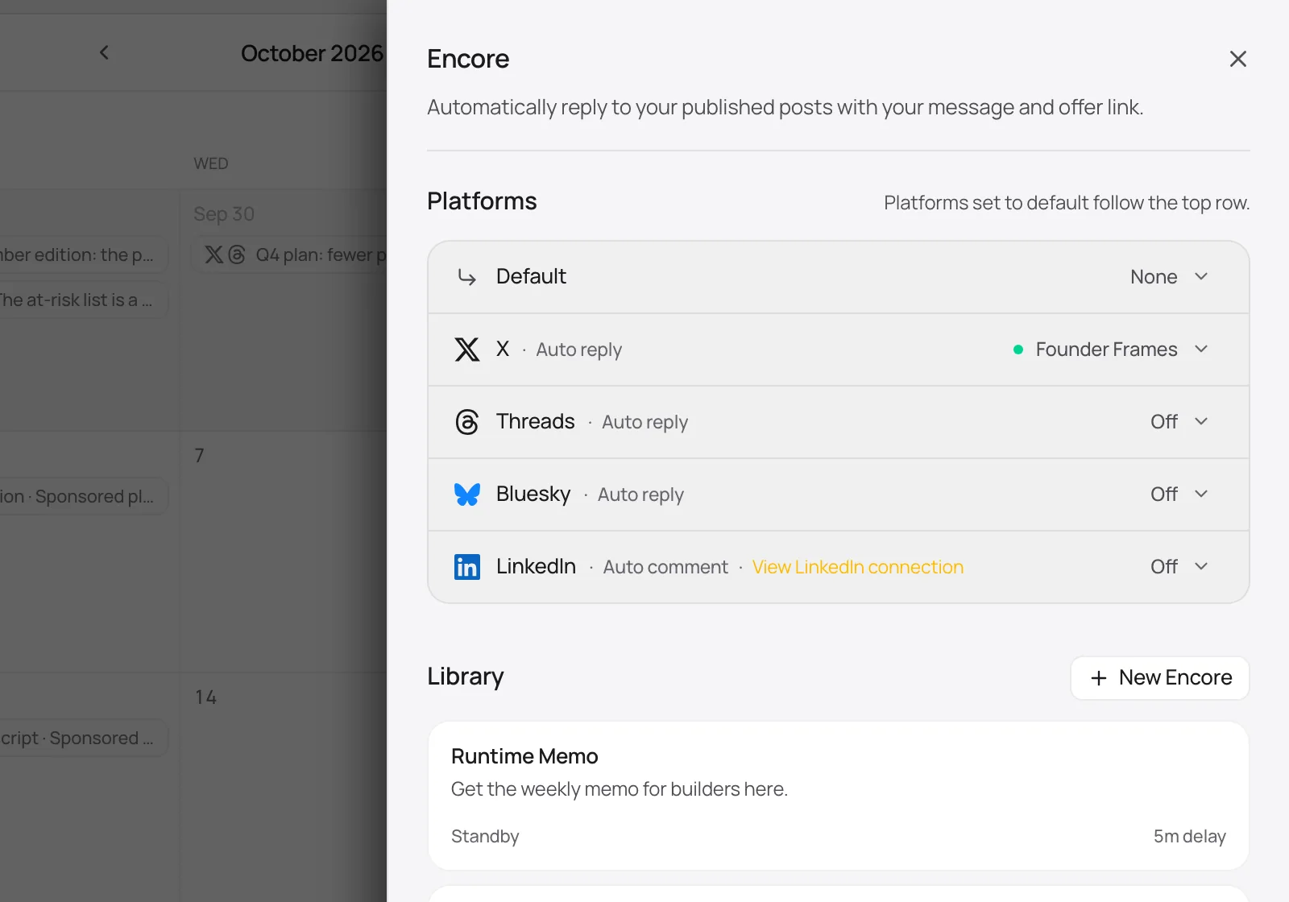
Task: Select calendar day 7
Action: click(199, 456)
